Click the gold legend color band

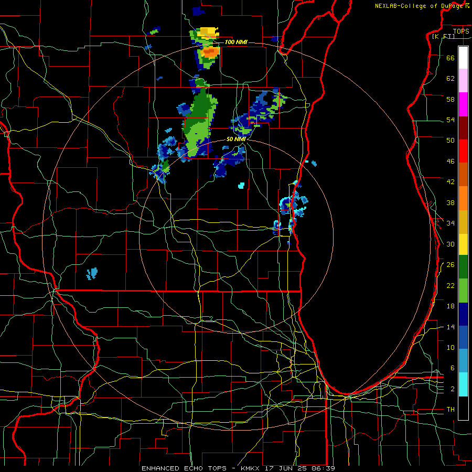(463, 222)
